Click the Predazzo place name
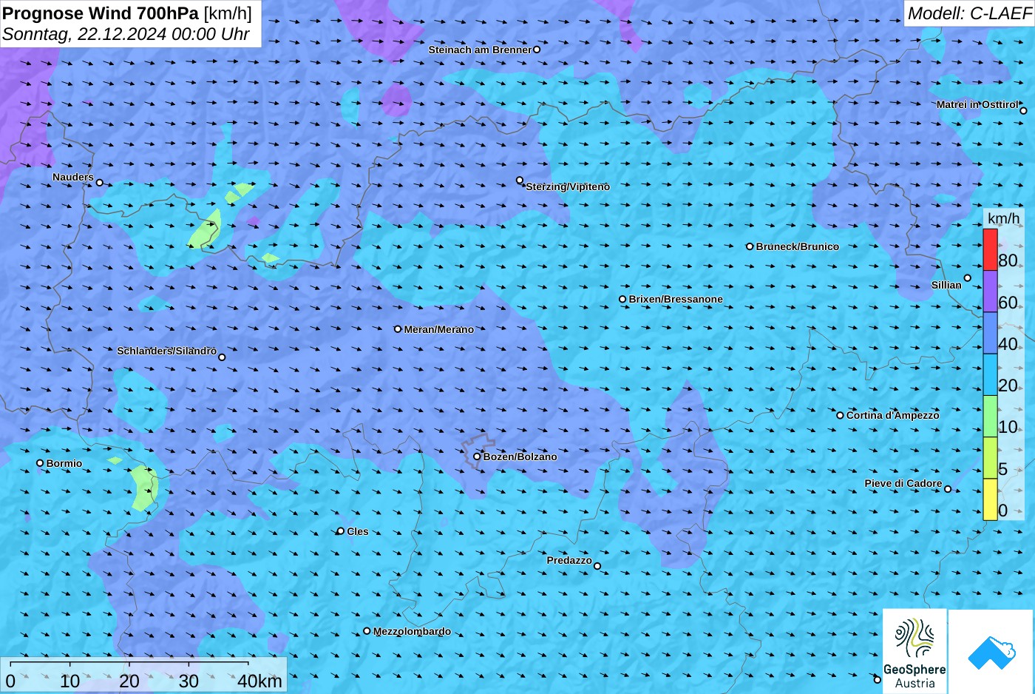1035x694 pixels. [569, 560]
